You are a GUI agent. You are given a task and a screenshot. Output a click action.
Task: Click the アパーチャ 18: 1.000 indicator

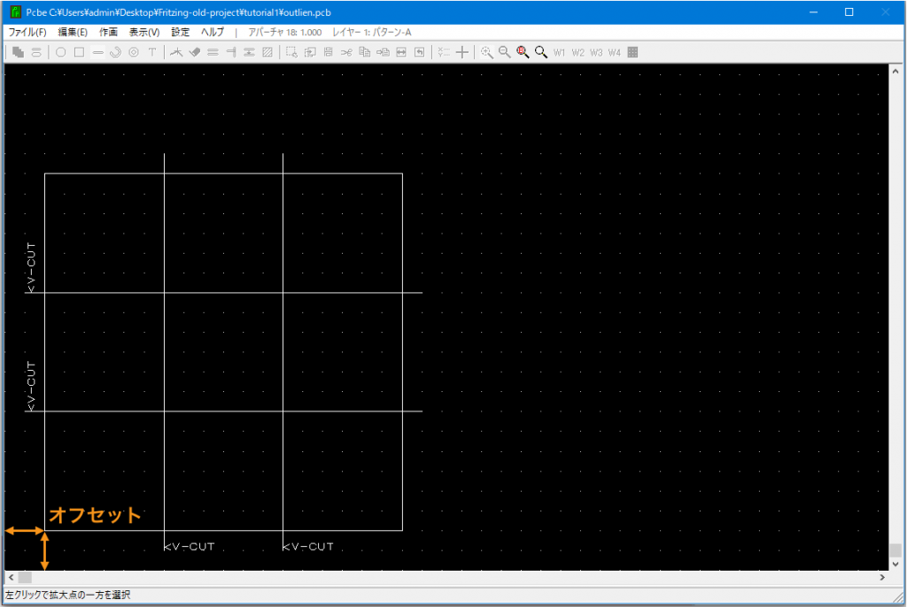click(285, 33)
